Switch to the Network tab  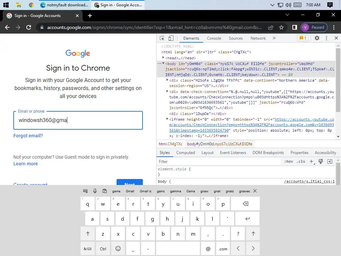point(258,38)
